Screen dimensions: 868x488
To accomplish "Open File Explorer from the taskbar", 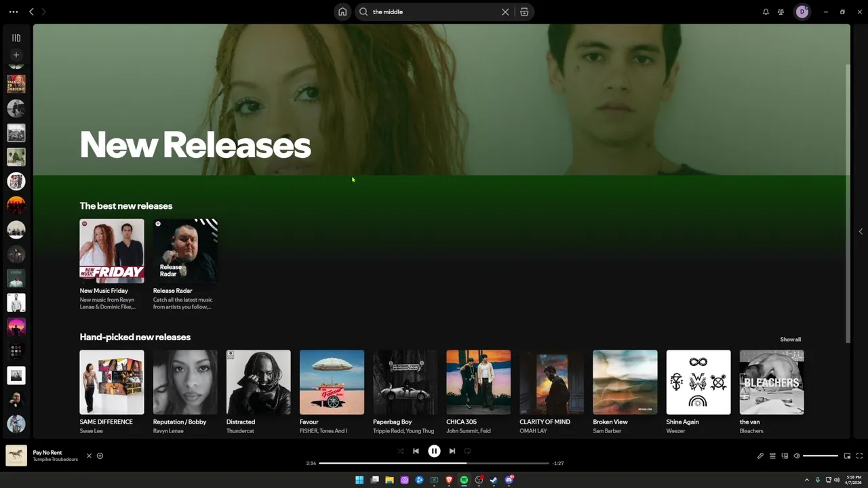I will coord(389,480).
